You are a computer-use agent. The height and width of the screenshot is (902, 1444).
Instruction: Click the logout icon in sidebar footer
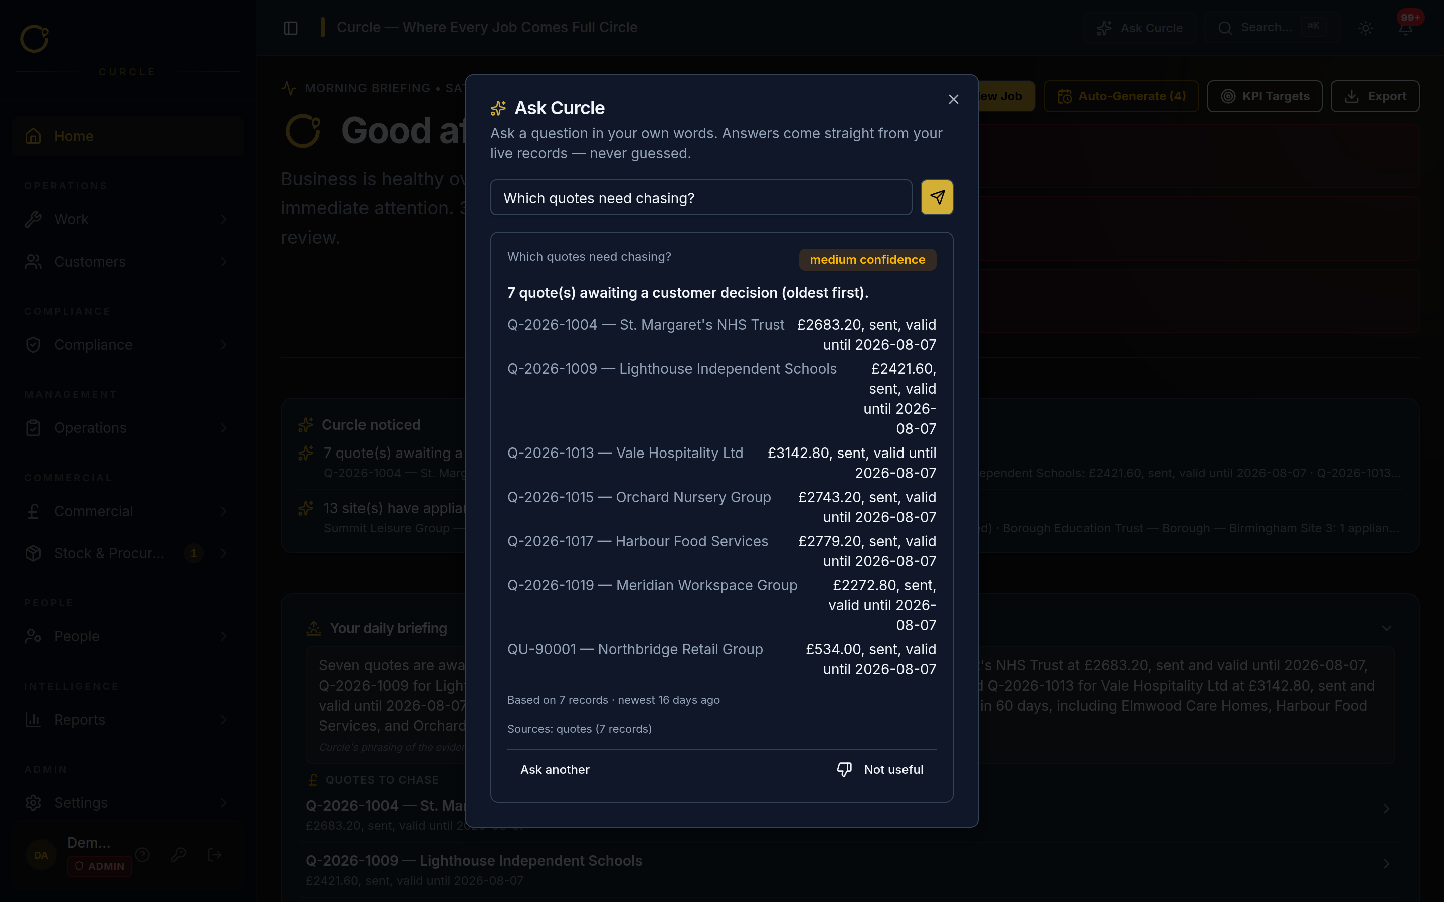(214, 855)
